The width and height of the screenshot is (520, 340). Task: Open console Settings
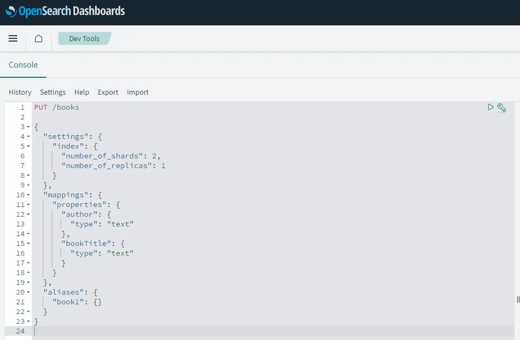point(53,92)
